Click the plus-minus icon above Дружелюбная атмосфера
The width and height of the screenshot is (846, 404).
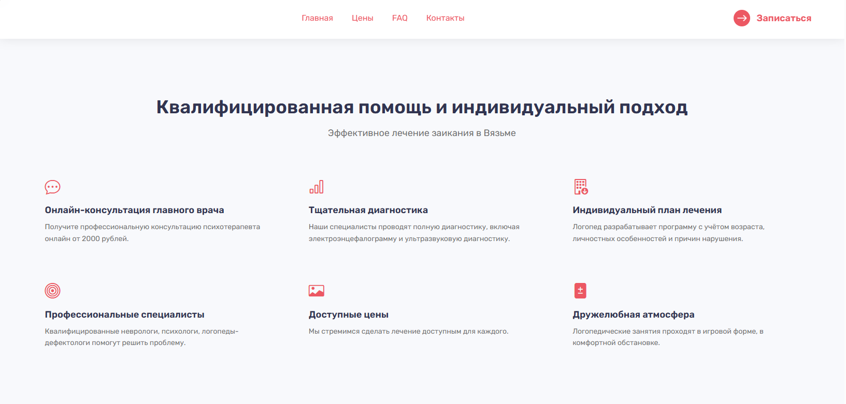click(580, 291)
